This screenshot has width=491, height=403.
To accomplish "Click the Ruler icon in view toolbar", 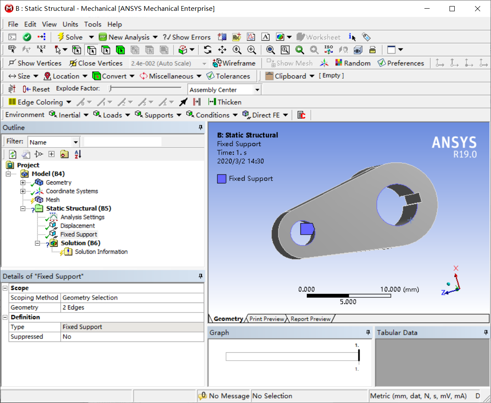I will [372, 49].
